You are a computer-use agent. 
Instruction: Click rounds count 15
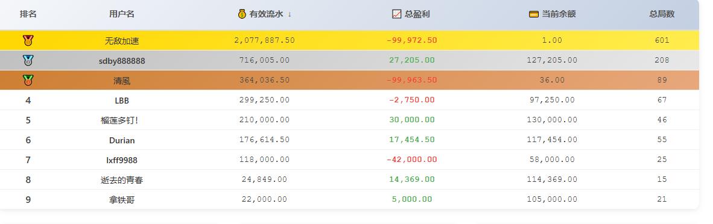[x=662, y=179]
